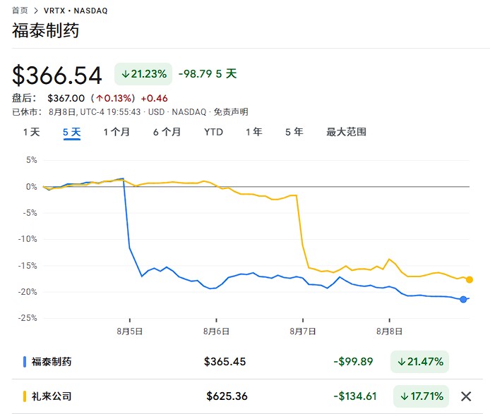Click the ↓21.23% change badge

[x=143, y=74]
